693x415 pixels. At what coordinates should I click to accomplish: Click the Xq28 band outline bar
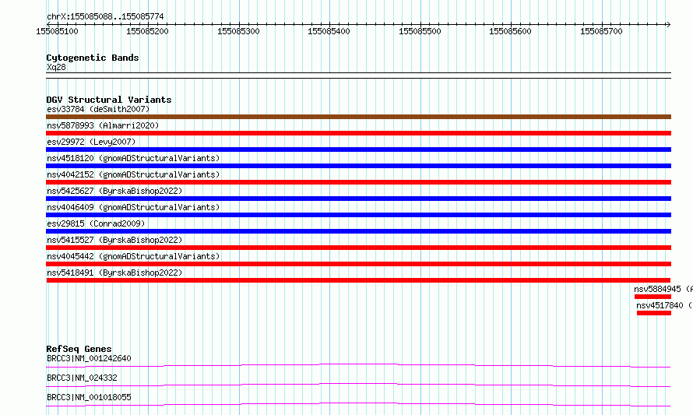(358, 76)
